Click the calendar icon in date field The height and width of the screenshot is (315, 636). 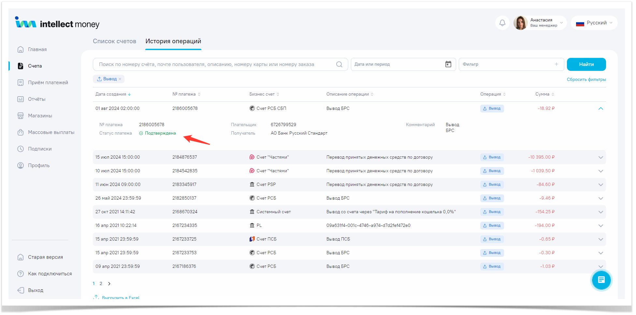(448, 64)
